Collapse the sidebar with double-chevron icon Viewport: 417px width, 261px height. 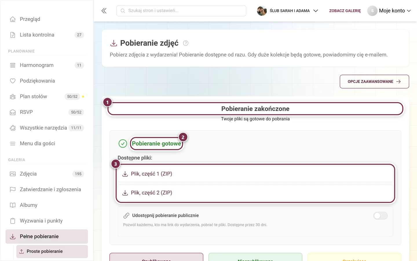point(104,11)
